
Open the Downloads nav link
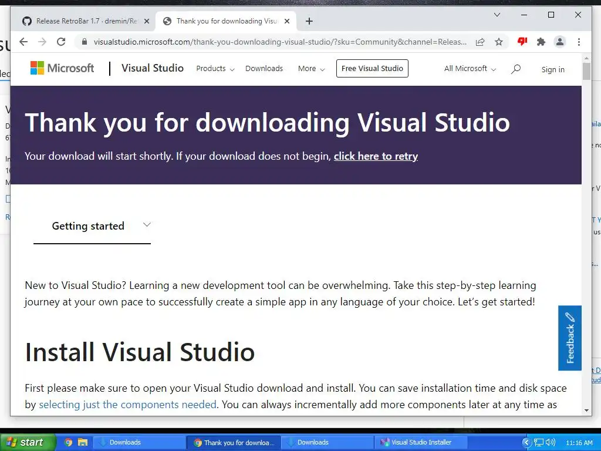pos(264,69)
